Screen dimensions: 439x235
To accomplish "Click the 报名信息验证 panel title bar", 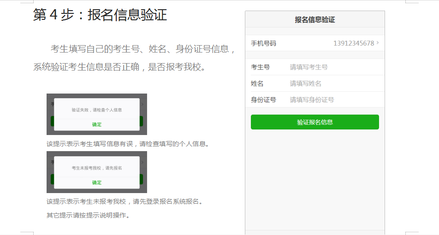I will pyautogui.click(x=314, y=20).
